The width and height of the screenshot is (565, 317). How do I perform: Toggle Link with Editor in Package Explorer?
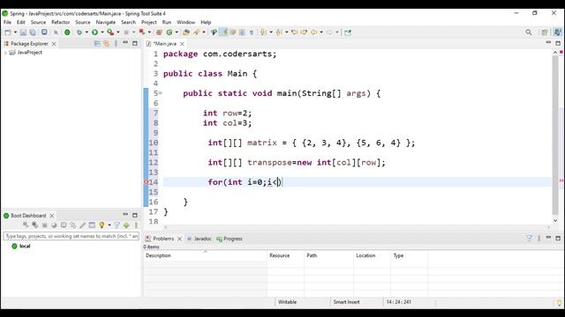106,43
